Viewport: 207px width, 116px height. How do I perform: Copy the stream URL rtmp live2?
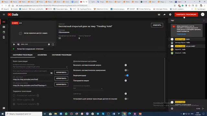[x=61, y=78]
